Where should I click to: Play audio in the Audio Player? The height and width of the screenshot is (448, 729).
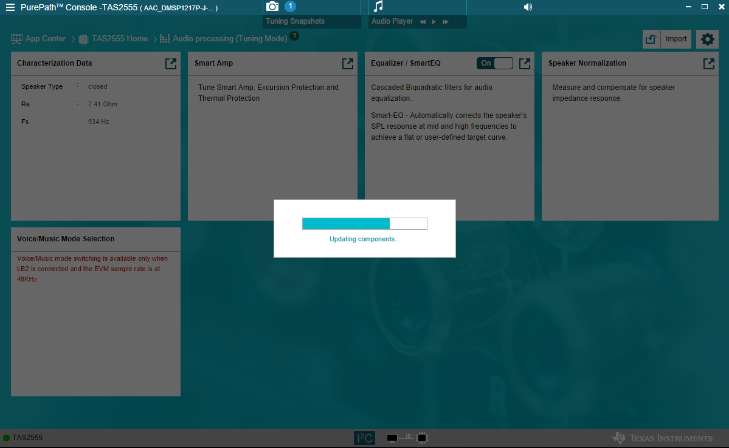(434, 22)
